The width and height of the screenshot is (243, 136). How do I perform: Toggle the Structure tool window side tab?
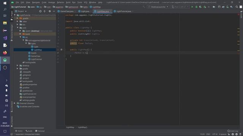click(x=12, y=107)
